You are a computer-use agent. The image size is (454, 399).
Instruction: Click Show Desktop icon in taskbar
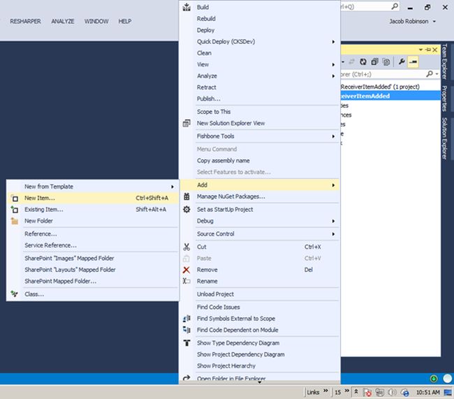click(448, 392)
